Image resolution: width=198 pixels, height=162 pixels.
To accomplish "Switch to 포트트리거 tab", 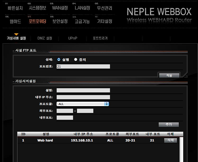I will click(100, 38).
